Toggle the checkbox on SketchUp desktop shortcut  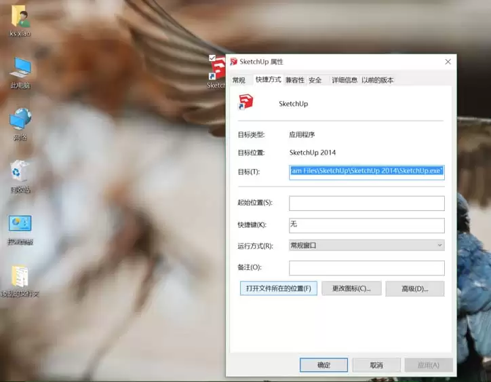[x=213, y=58]
